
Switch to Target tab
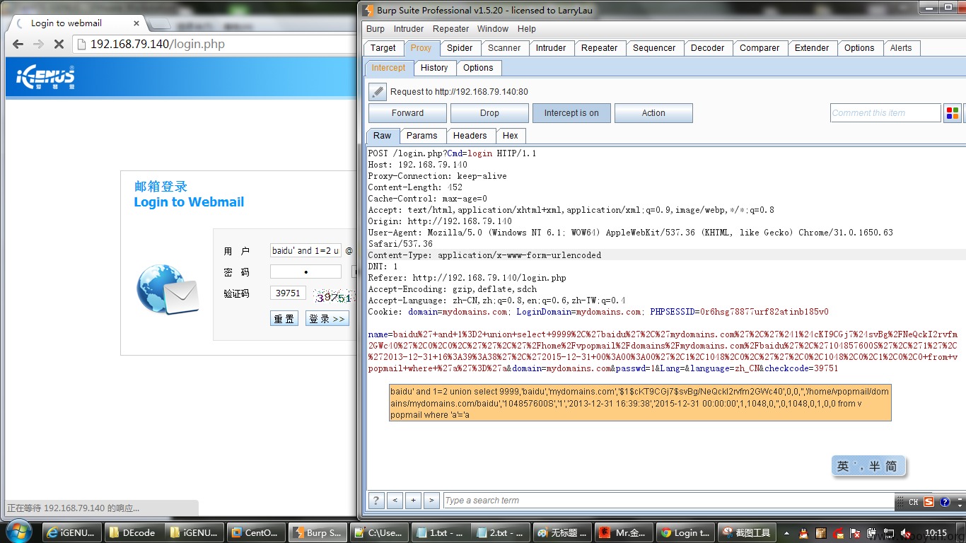(x=383, y=48)
